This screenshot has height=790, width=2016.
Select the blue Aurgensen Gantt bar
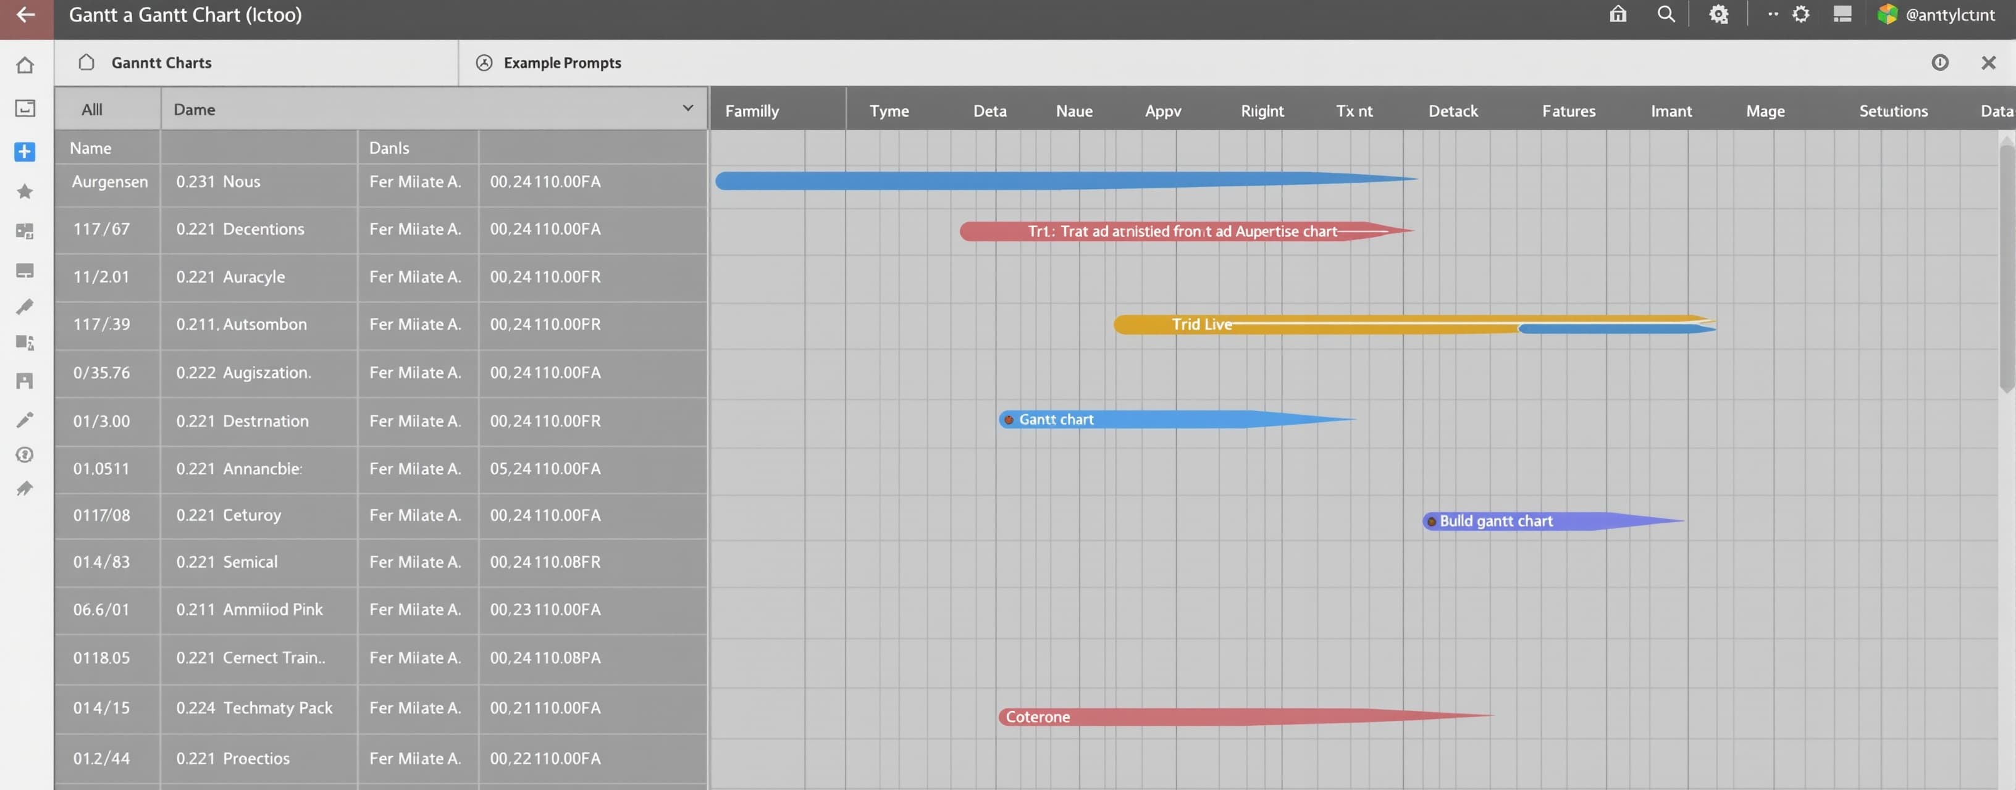1065,181
